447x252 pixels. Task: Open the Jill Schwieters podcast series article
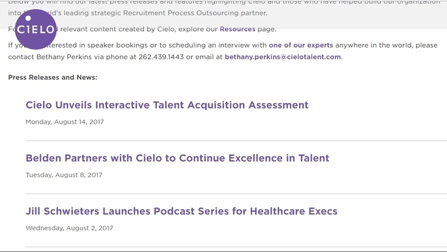pyautogui.click(x=182, y=211)
